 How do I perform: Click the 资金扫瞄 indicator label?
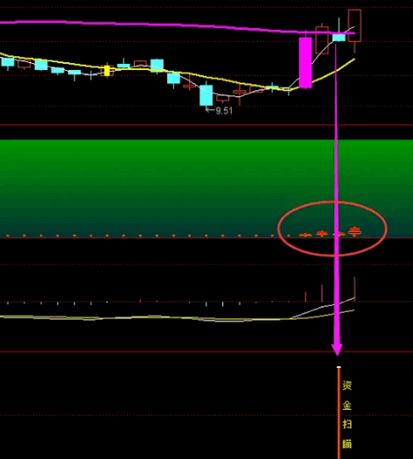(346, 414)
